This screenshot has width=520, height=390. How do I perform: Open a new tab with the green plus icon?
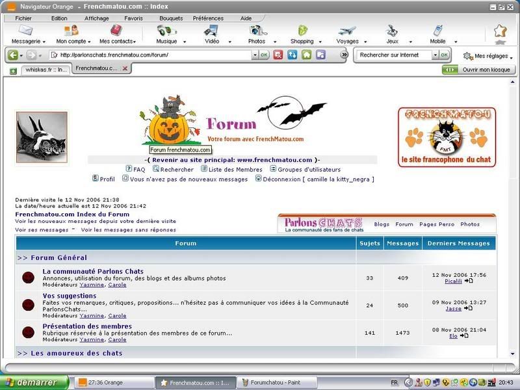13,71
